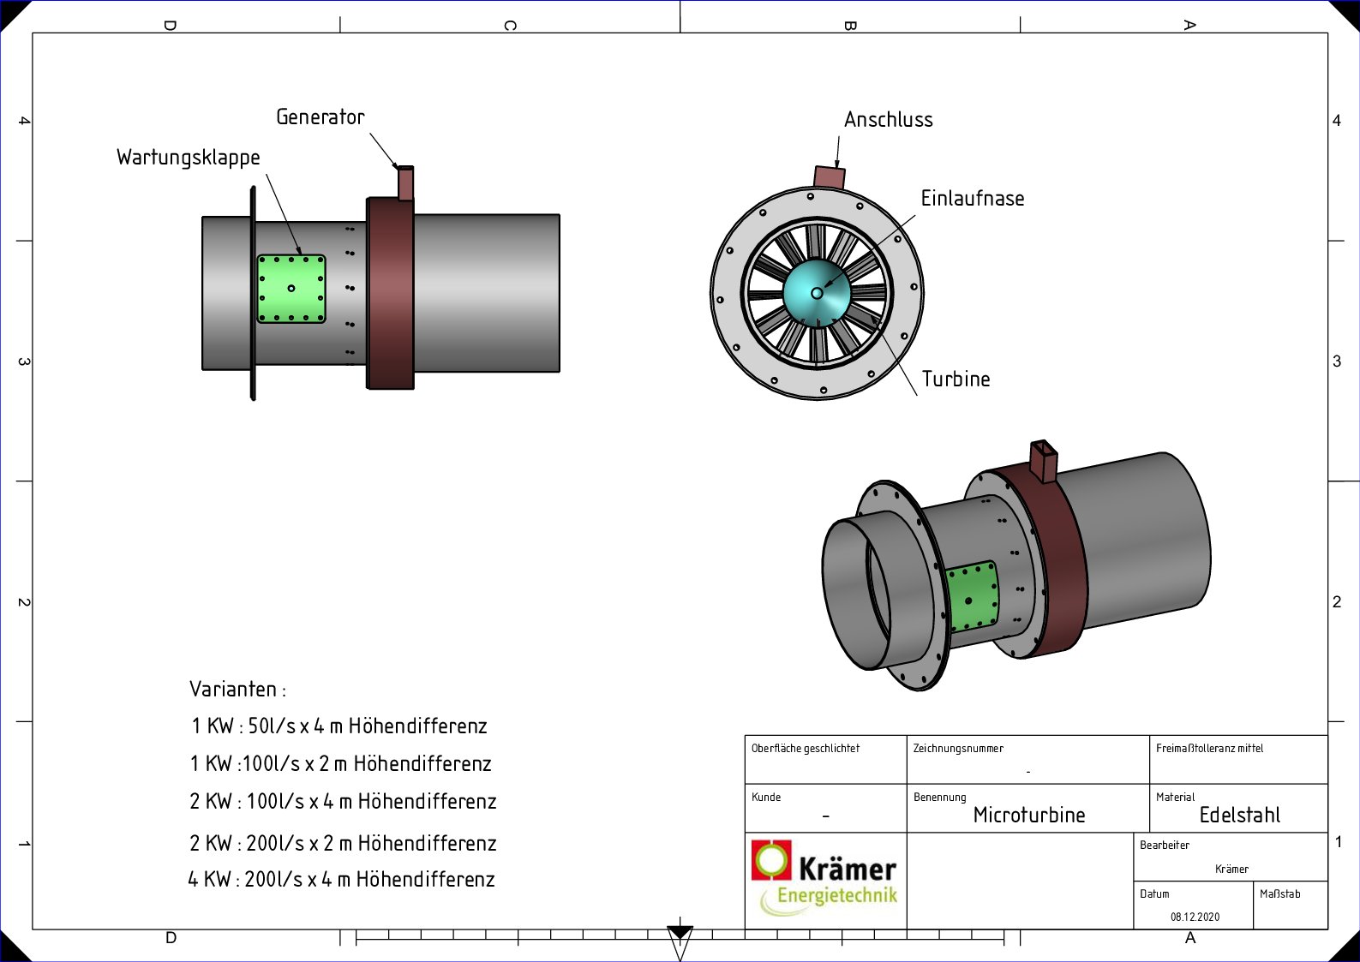Screen dimensions: 1360x962
Task: Select the Anschluss annotation text
Action: [x=889, y=119]
